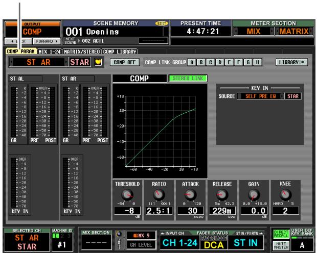Toggle the DIRECT RECALL button
This screenshot has height=254, width=317.
pos(281,234)
